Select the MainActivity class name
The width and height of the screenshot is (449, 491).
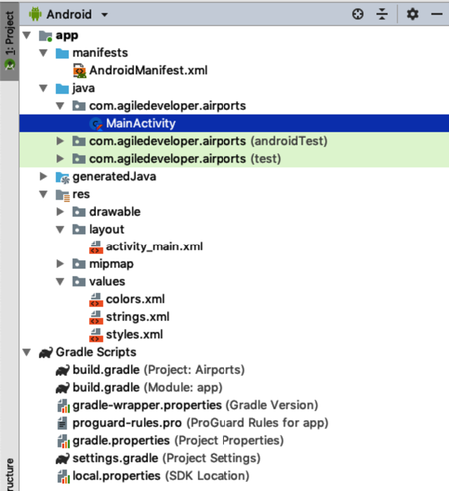point(141,123)
